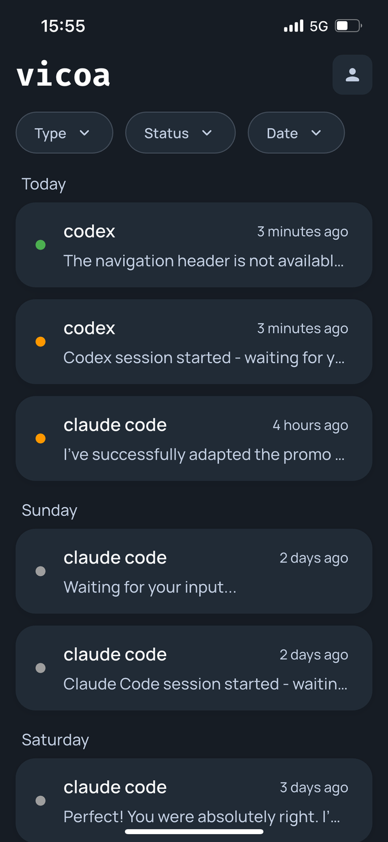Image resolution: width=388 pixels, height=842 pixels.
Task: Open the 'Waiting for your input' session
Action: pos(194,571)
